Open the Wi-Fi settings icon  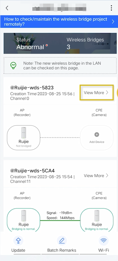point(104,241)
